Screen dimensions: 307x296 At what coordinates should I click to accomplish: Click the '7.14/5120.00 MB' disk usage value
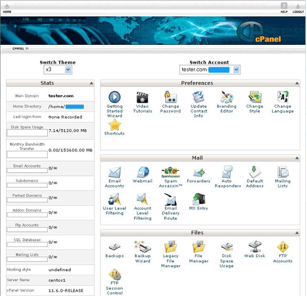click(x=67, y=130)
